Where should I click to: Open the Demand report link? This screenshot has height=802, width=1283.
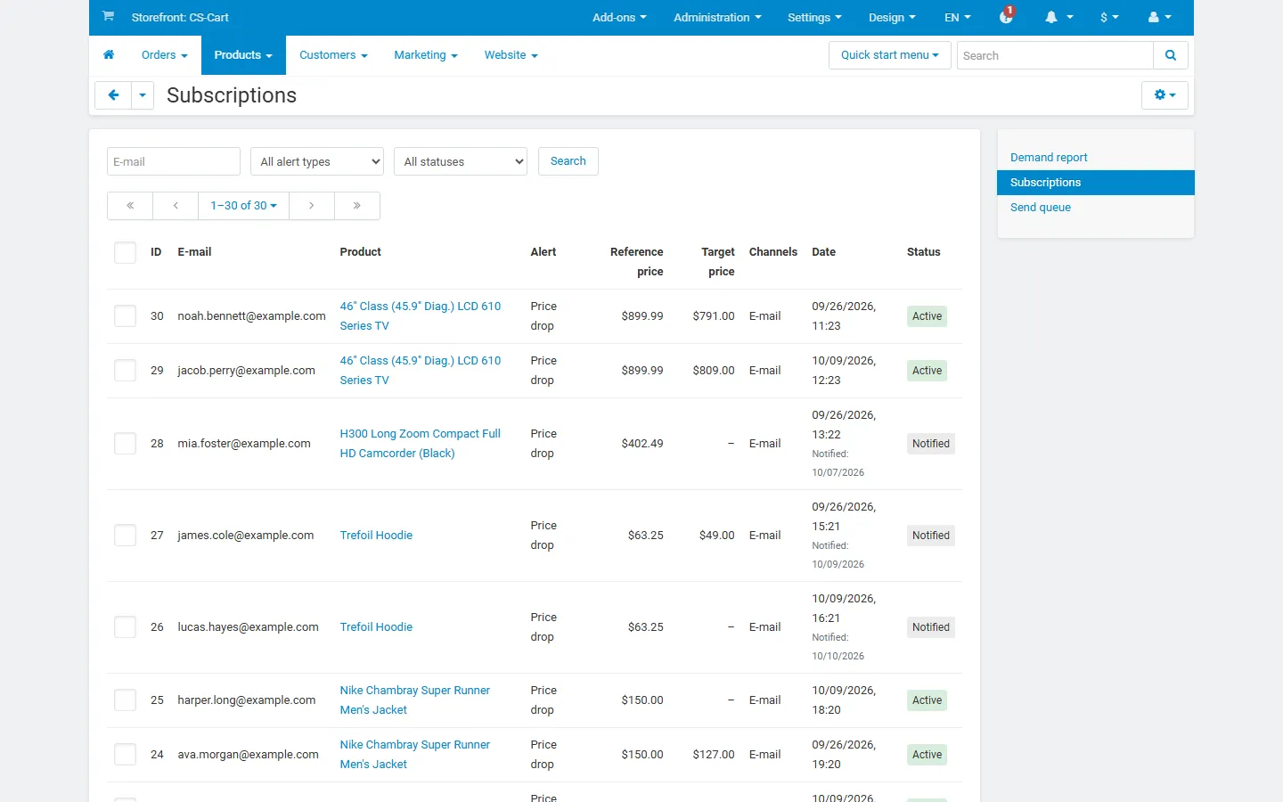pyautogui.click(x=1049, y=158)
